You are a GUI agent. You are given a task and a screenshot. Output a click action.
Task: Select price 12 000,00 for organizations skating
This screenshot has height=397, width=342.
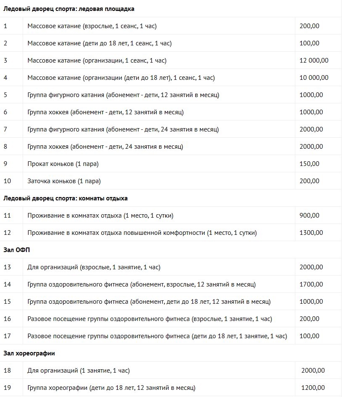(x=314, y=60)
